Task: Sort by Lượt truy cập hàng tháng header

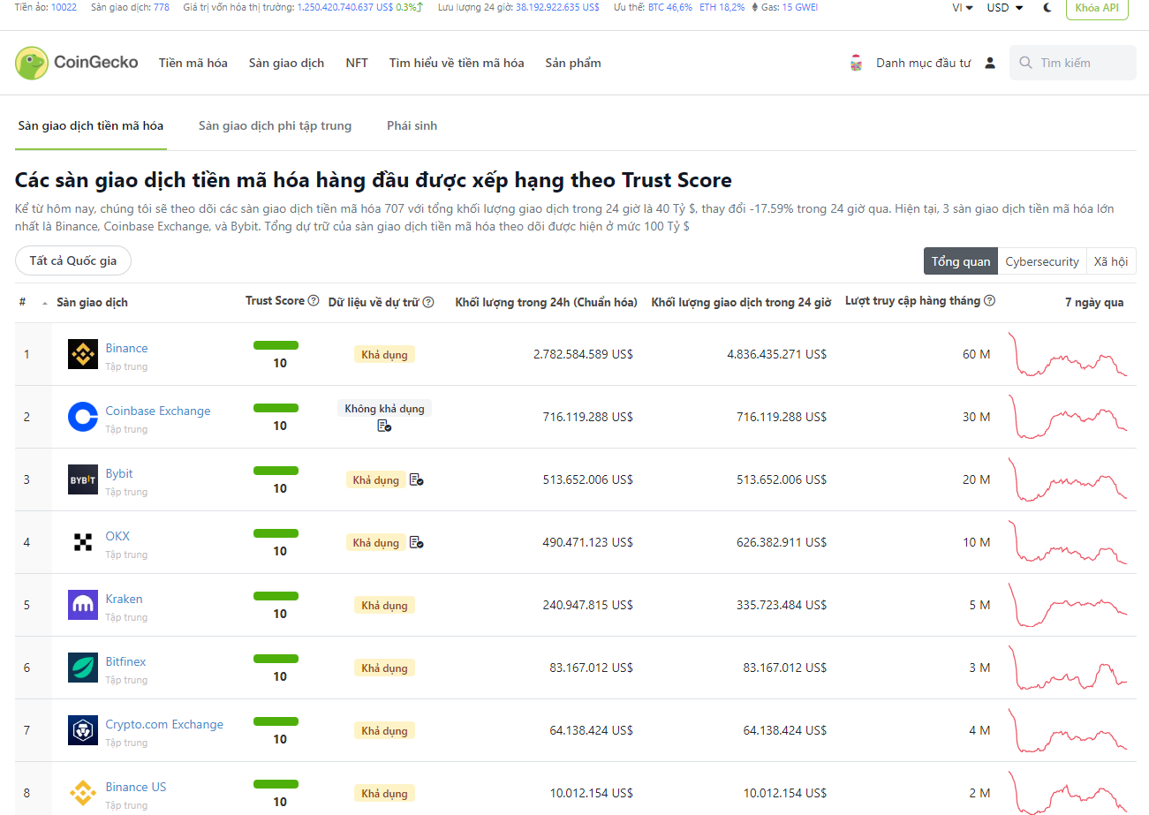Action: click(912, 301)
